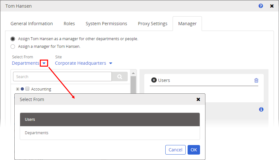The width and height of the screenshot is (279, 160).
Task: Click the zero users count badge
Action: pyautogui.click(x=154, y=80)
